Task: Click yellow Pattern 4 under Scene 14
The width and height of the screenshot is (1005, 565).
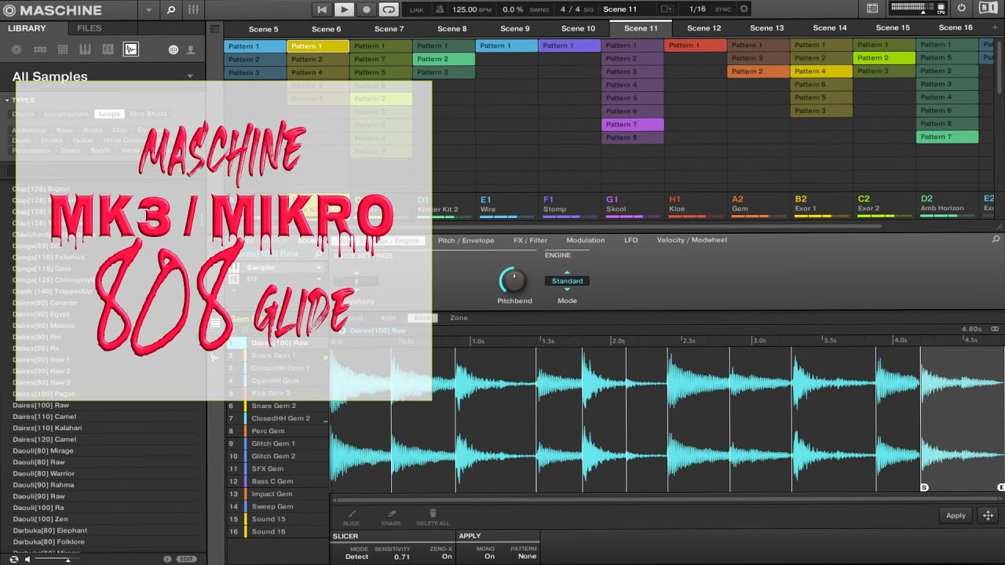Action: tap(821, 71)
